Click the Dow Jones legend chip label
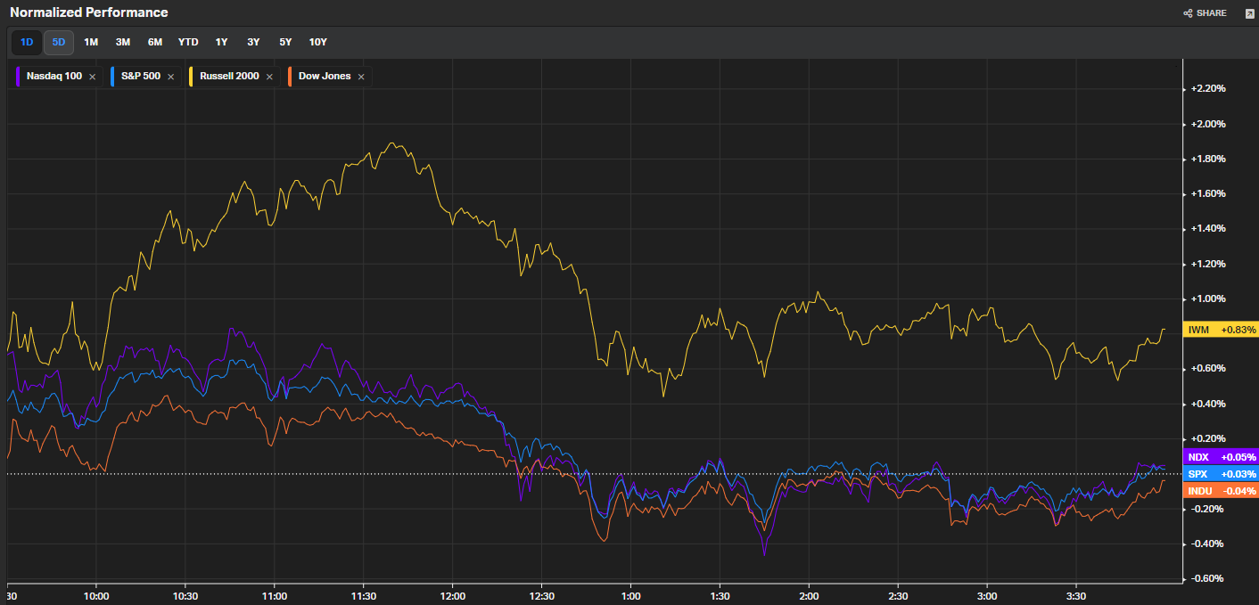 (x=324, y=77)
